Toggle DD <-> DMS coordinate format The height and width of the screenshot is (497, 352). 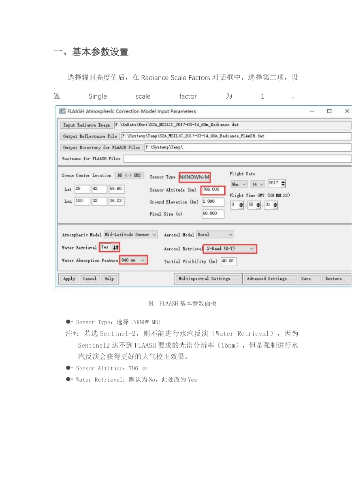(129, 175)
